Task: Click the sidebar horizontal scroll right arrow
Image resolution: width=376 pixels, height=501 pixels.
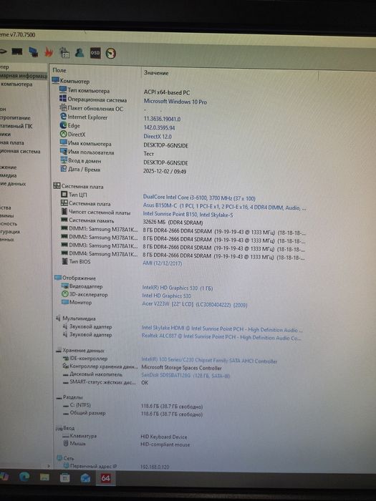Action: [49, 466]
